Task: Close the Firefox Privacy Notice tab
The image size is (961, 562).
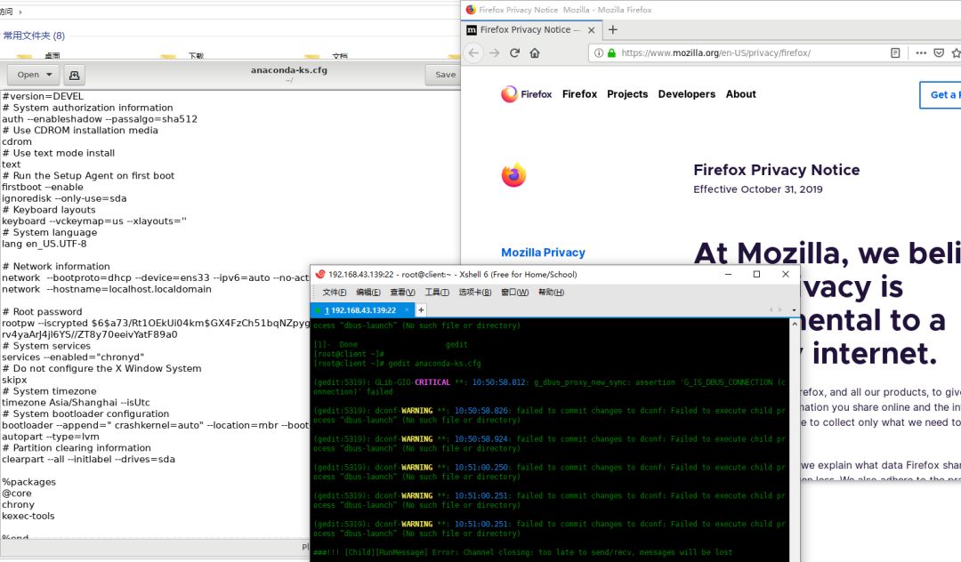Action: [591, 30]
